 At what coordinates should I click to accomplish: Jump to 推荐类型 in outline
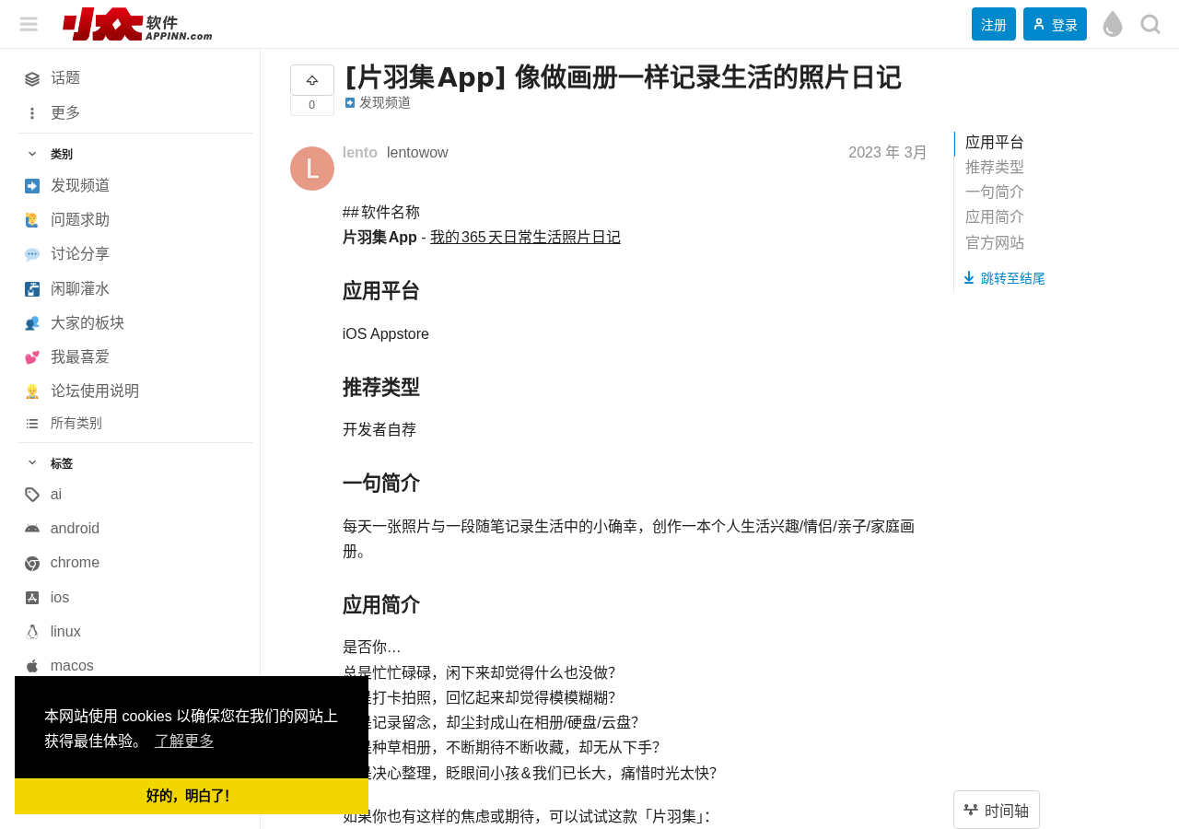coord(995,168)
